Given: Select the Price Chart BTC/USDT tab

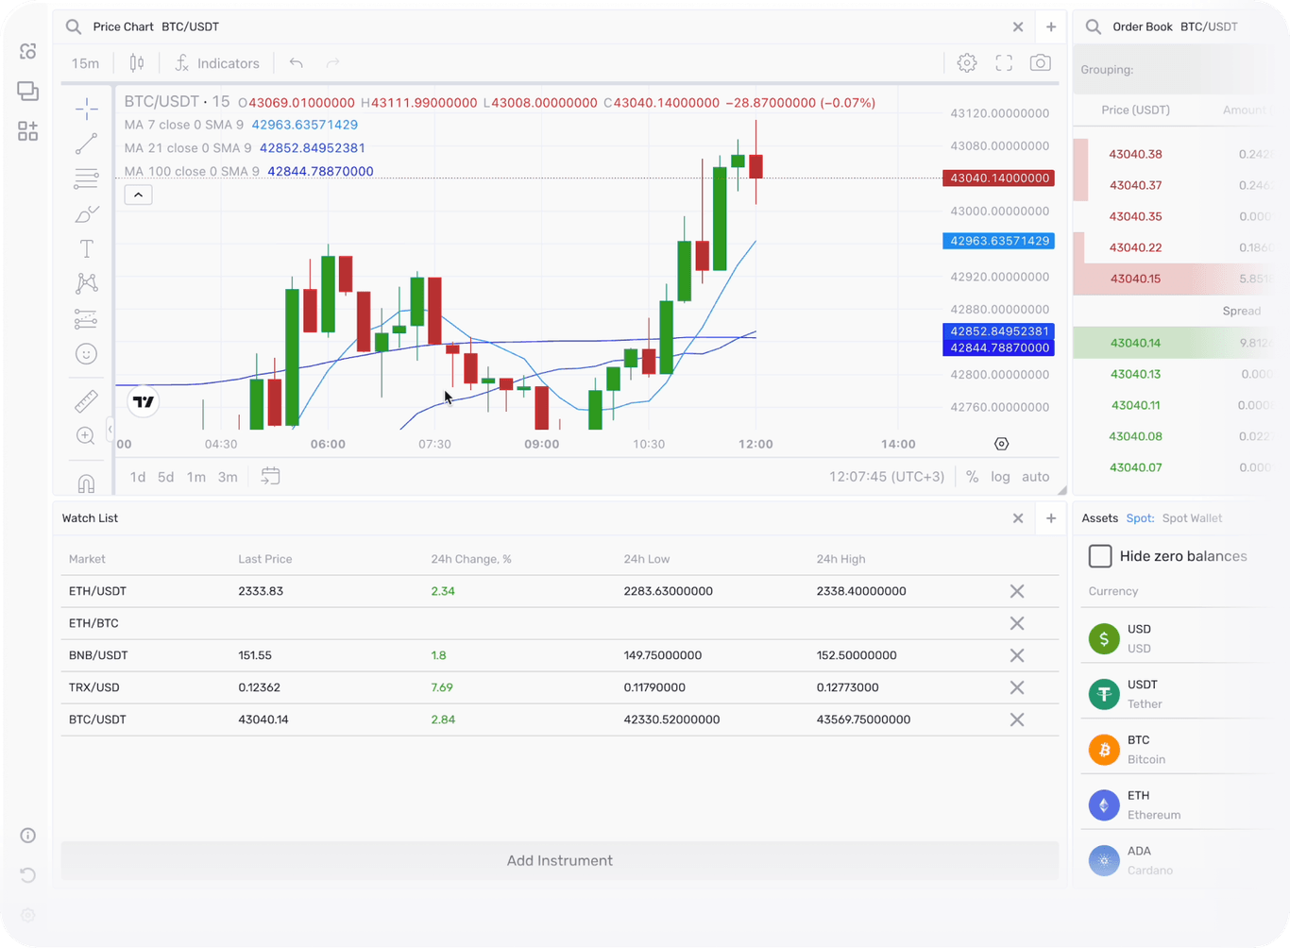Looking at the screenshot, I should pyautogui.click(x=156, y=26).
